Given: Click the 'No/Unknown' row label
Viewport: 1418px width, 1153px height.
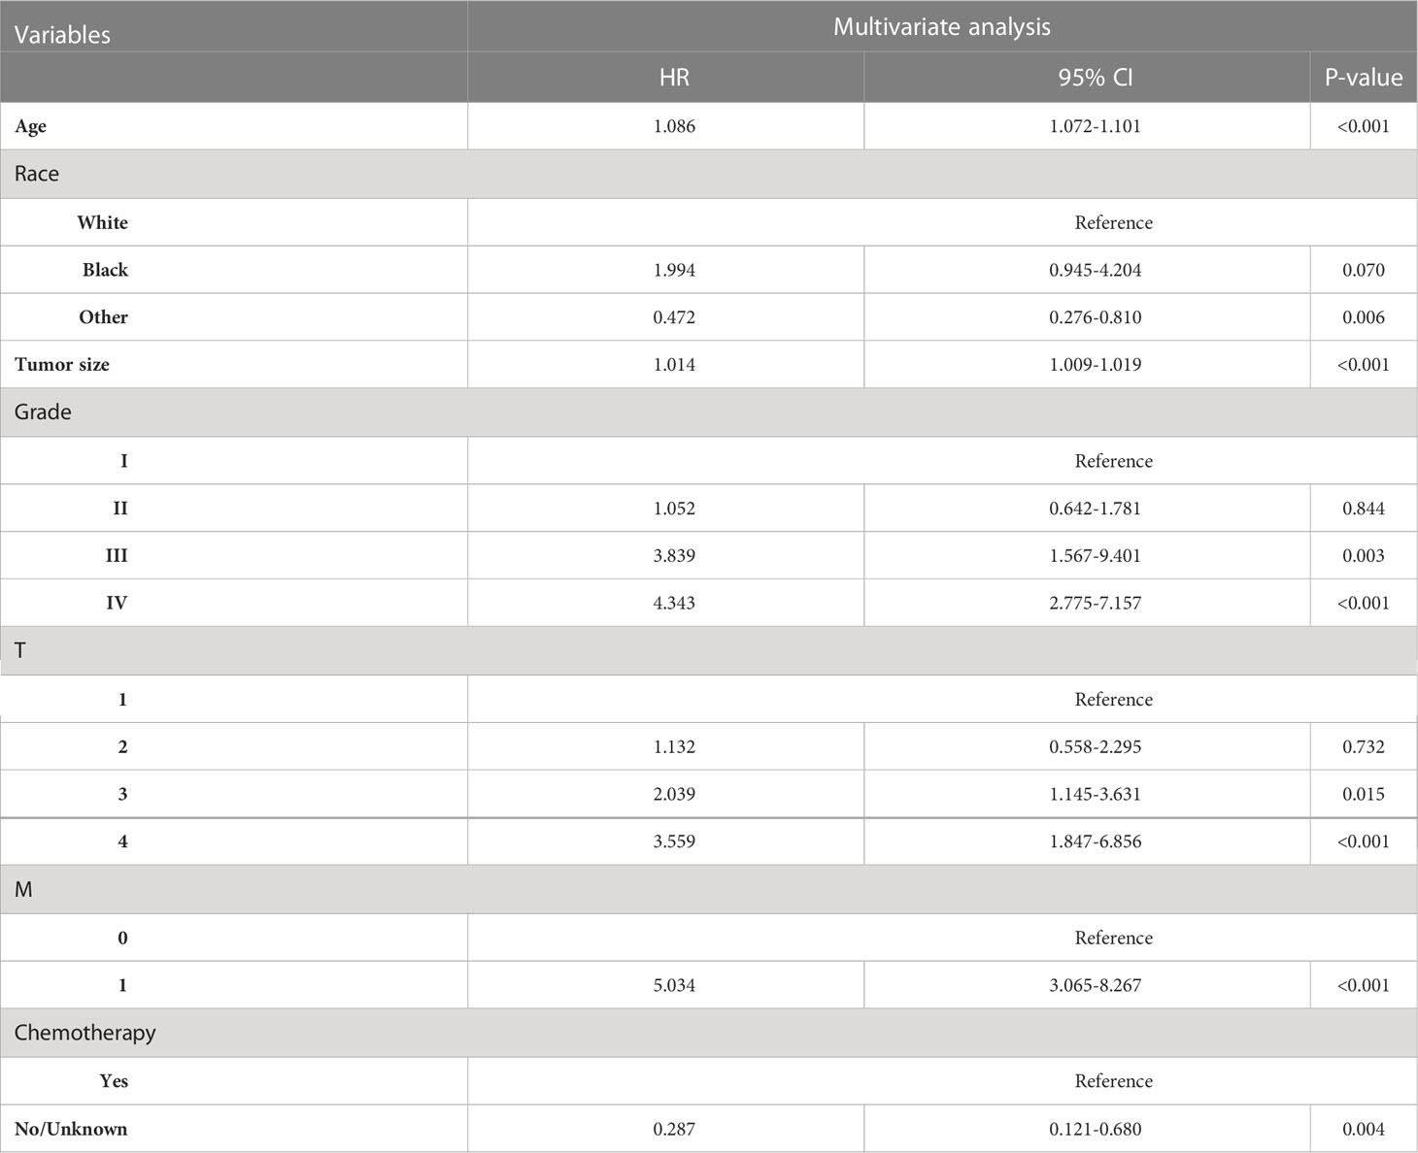Looking at the screenshot, I should point(71,1130).
